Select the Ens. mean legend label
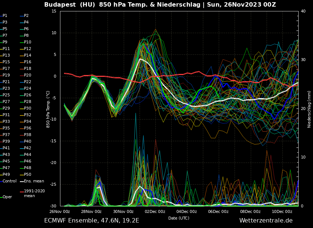The height and width of the screenshot is (228, 313). coord(34,181)
